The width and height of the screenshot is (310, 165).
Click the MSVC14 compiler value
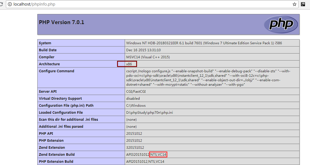[x=148, y=57]
